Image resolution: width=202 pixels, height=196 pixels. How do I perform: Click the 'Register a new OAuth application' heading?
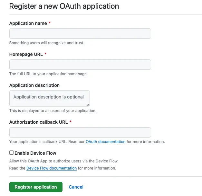click(64, 6)
